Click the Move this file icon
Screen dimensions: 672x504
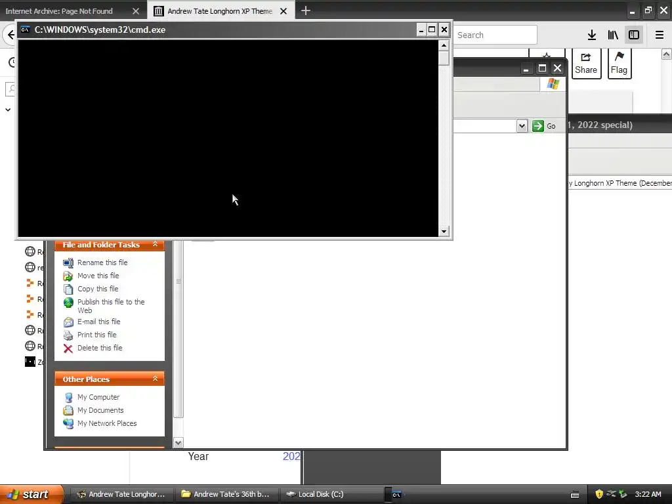pos(68,276)
